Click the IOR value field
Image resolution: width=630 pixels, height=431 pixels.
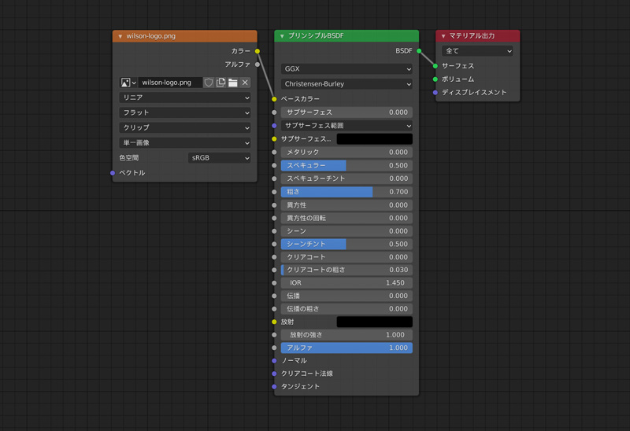(346, 282)
